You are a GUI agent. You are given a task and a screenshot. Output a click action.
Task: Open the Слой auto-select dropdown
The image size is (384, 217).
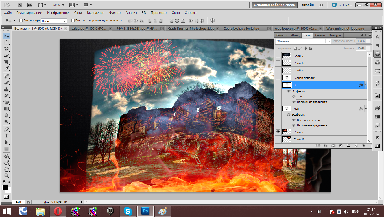click(54, 21)
